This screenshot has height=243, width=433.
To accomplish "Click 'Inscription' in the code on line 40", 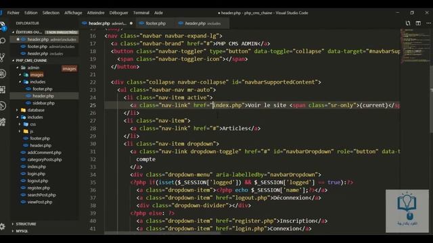I will [297, 221].
